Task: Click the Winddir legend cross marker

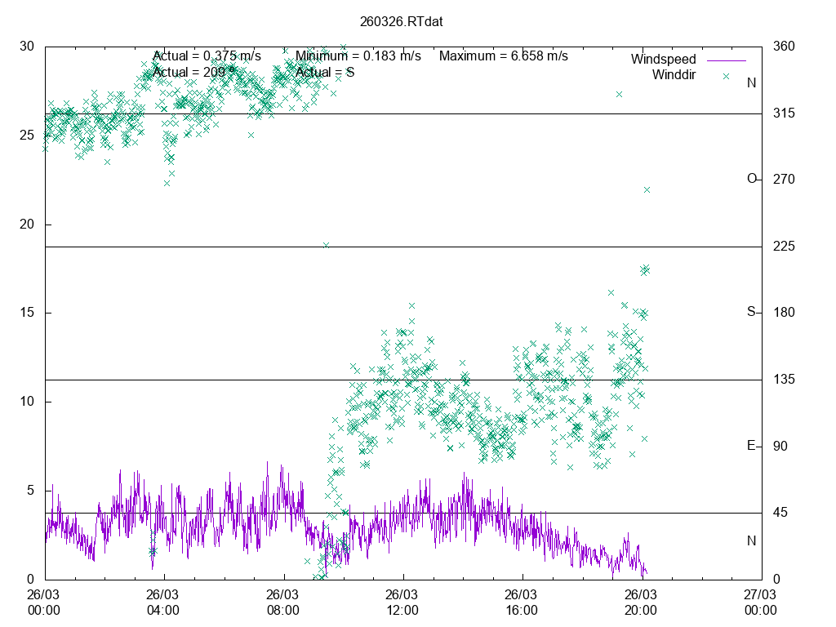Action: (x=726, y=75)
